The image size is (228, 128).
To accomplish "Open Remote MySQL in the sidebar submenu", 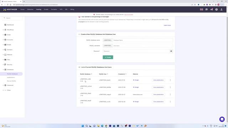I will pyautogui.click(x=11, y=81).
